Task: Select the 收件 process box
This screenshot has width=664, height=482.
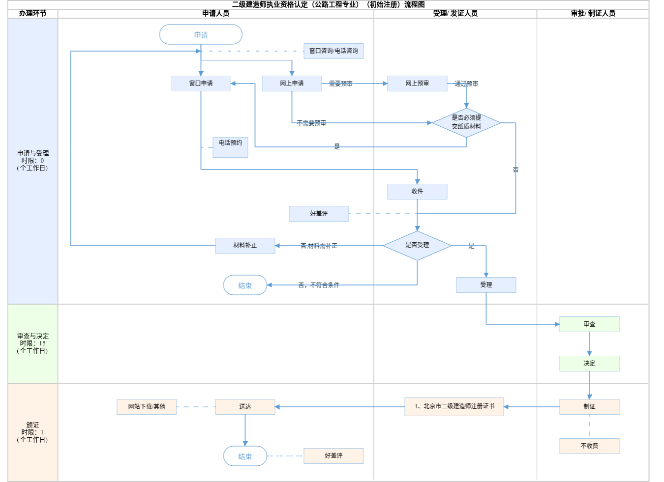Action: coord(417,192)
